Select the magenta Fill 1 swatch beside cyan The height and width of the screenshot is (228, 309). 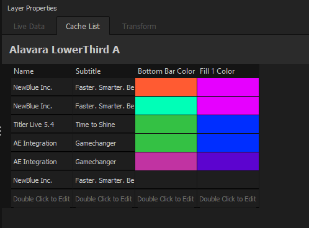(228, 105)
